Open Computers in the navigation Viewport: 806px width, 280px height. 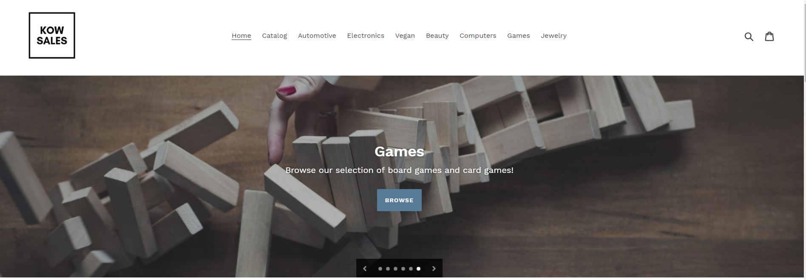(478, 36)
